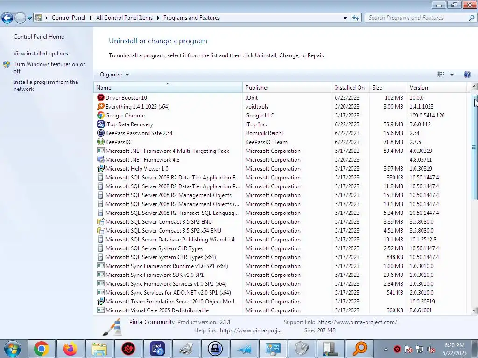Show hidden tray icons arrow
This screenshot has height=358, width=478.
click(386, 349)
